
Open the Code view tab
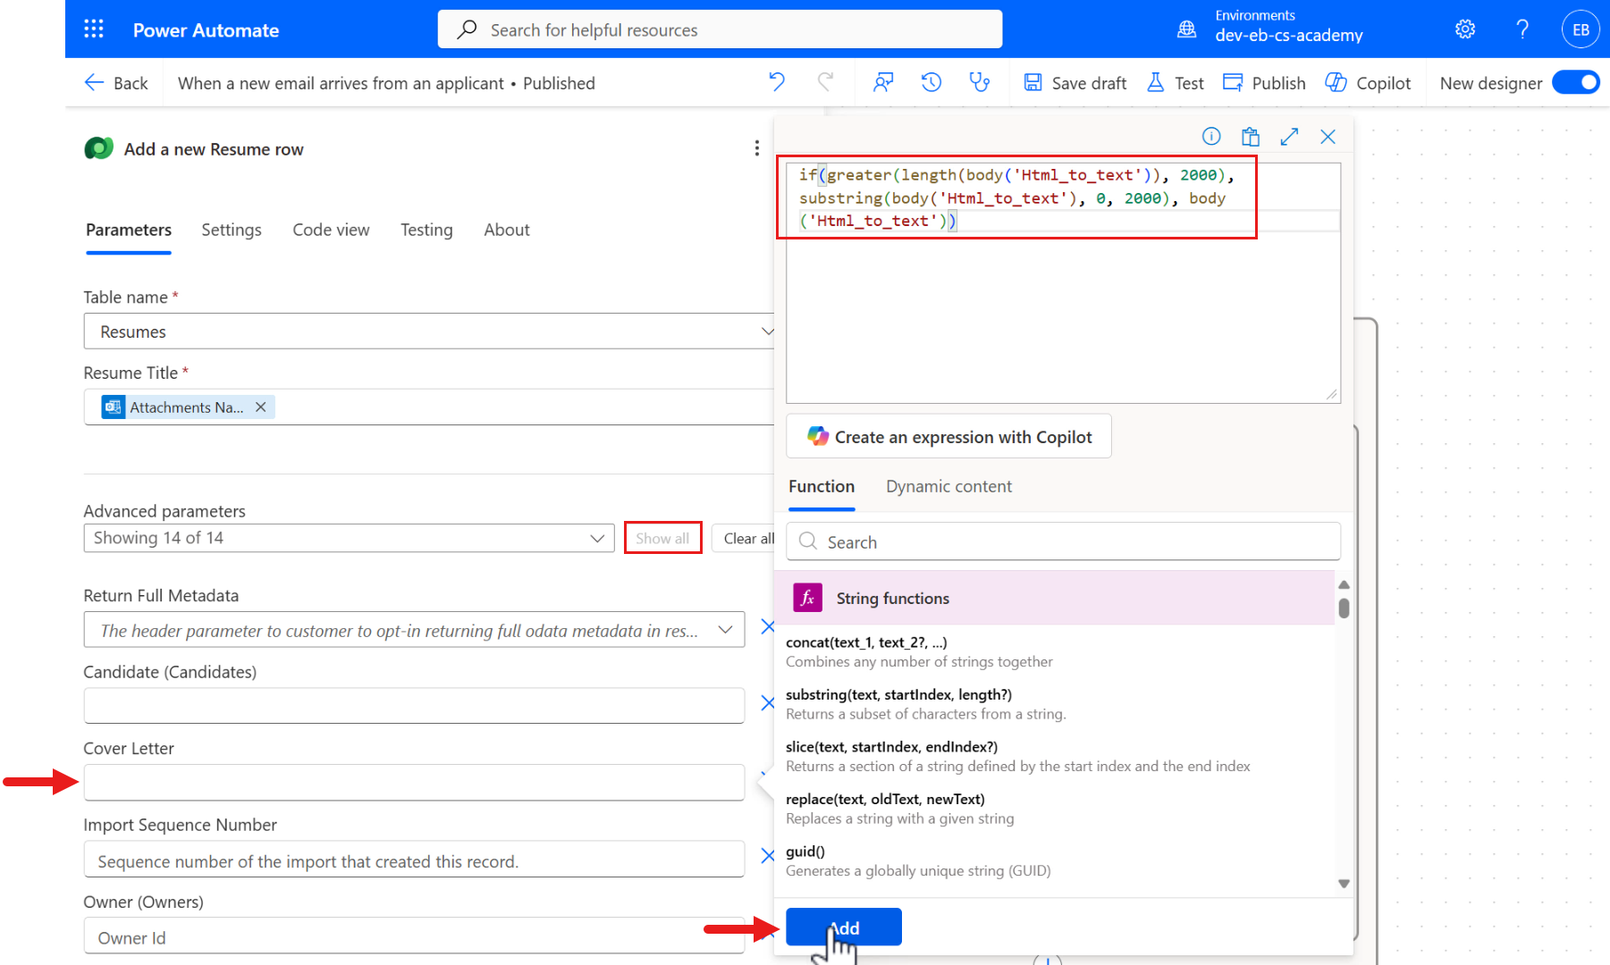coord(331,230)
